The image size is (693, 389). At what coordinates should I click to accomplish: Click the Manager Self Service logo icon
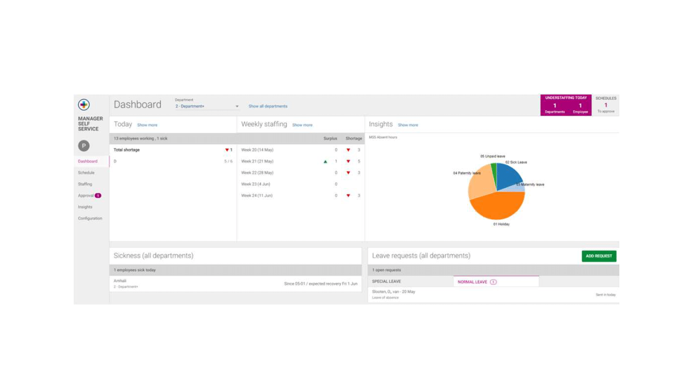point(83,105)
